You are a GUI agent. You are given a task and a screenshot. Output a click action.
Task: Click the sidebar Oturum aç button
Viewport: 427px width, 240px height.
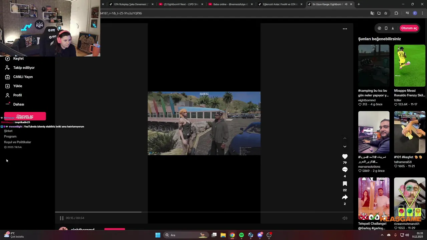25,116
